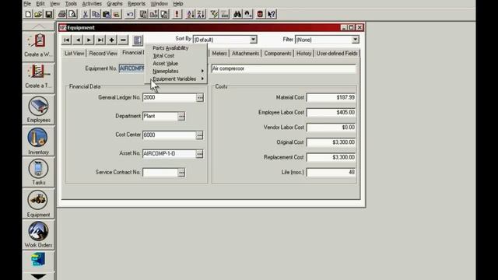The height and width of the screenshot is (280, 498).
Task: Click the Service Contract No. input
Action: click(x=160, y=173)
